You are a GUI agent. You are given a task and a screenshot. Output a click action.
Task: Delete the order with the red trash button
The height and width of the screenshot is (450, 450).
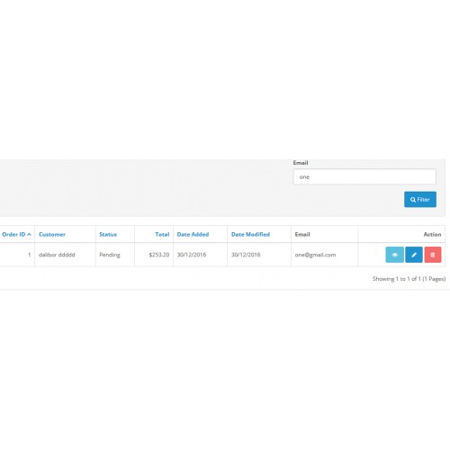[x=433, y=255]
